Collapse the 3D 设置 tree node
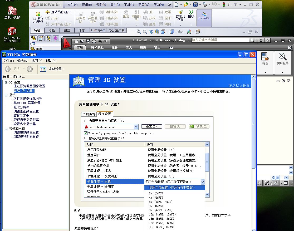This screenshot has width=294, height=231. [x=6, y=82]
